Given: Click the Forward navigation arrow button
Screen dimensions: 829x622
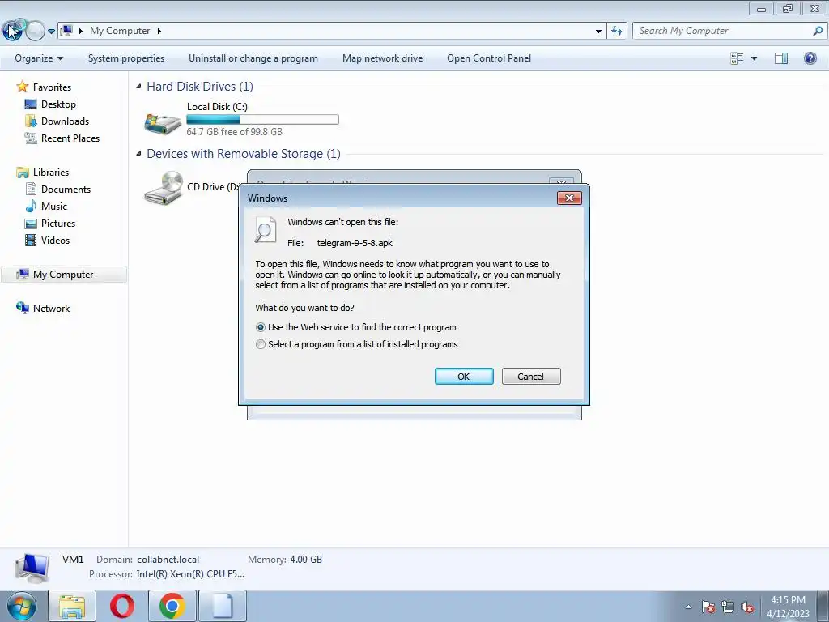Looking at the screenshot, I should (35, 32).
